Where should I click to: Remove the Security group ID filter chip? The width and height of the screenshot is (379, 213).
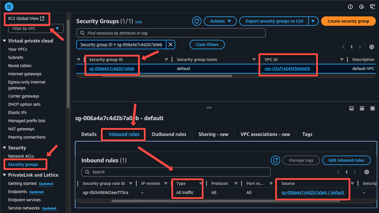click(x=170, y=44)
